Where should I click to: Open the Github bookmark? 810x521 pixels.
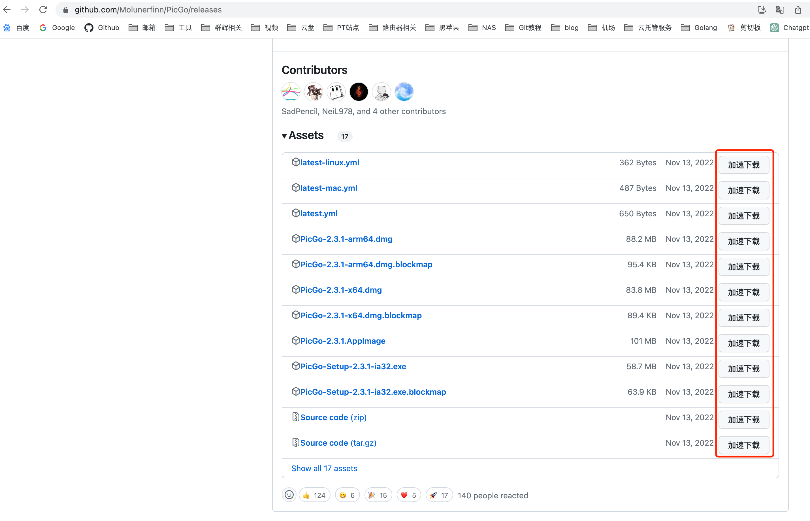tap(102, 28)
